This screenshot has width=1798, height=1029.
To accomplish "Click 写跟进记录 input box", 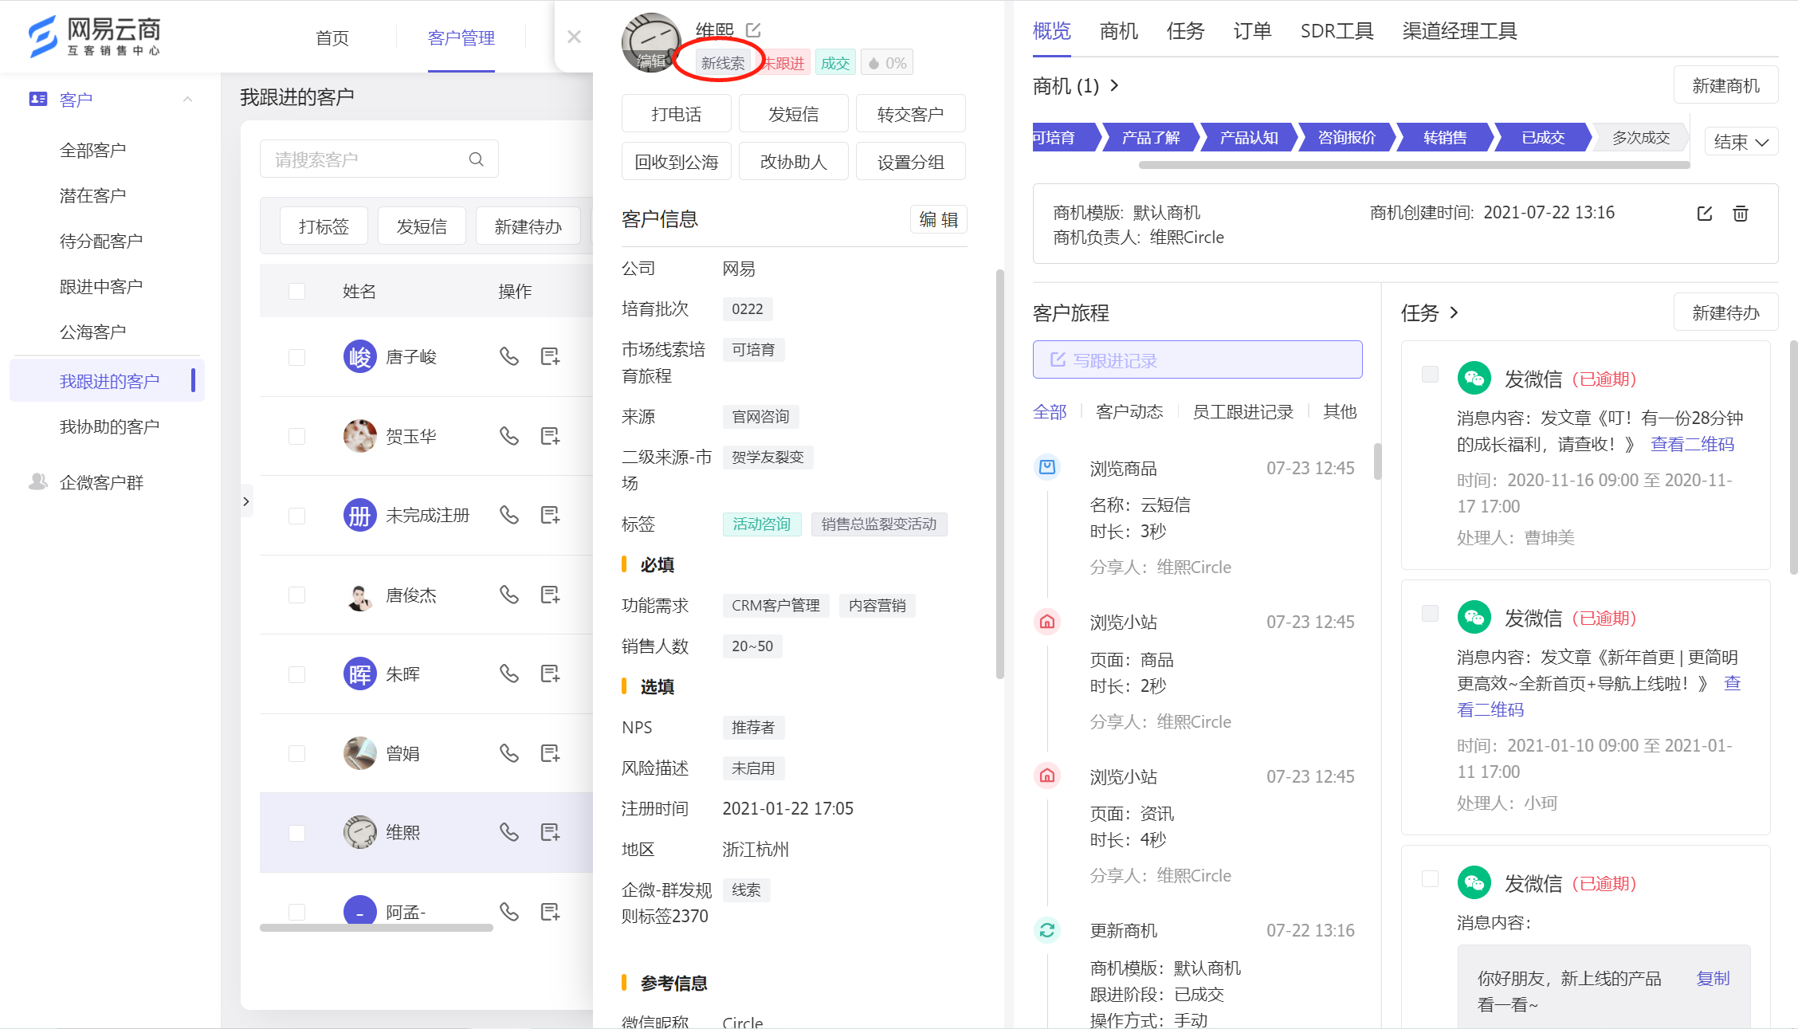I will point(1197,359).
